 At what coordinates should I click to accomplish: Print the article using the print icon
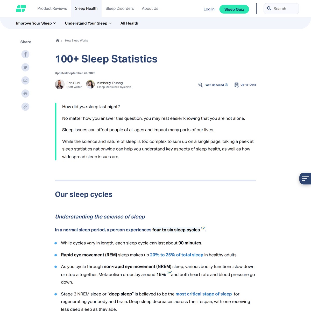(x=25, y=93)
